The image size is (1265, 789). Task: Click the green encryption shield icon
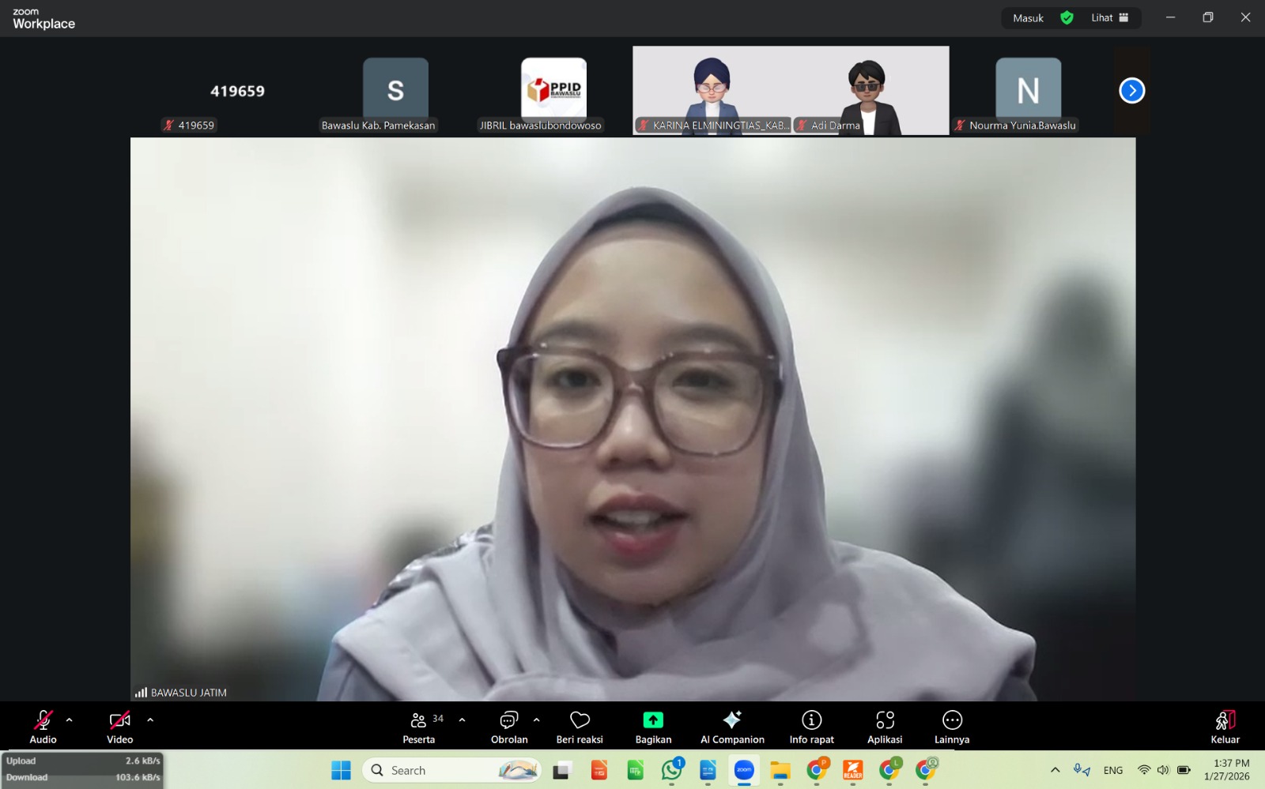point(1067,18)
